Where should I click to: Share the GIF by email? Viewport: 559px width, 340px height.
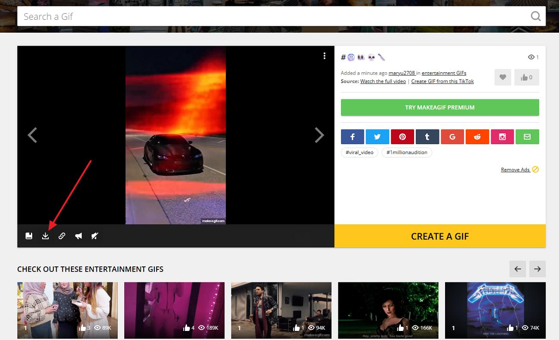tap(527, 137)
